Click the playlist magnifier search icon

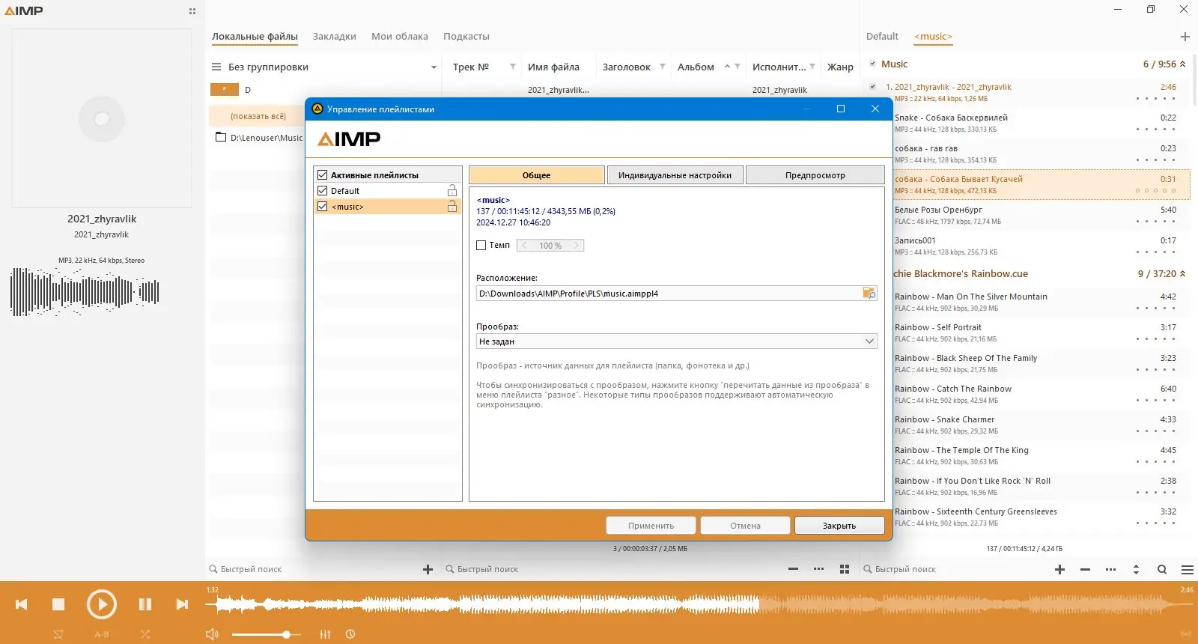coord(1162,569)
